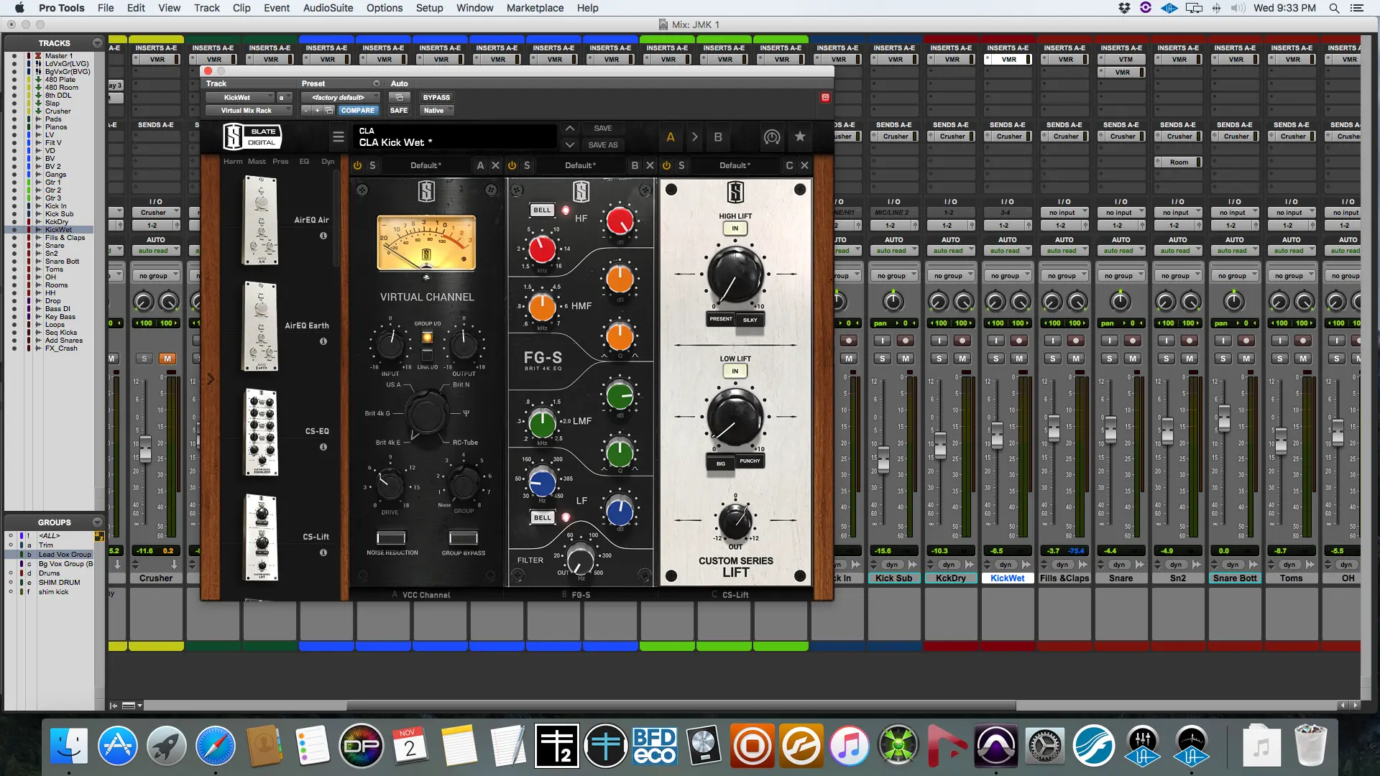Click the SAVE AS preset button
This screenshot has height=776, width=1380.
tap(602, 144)
